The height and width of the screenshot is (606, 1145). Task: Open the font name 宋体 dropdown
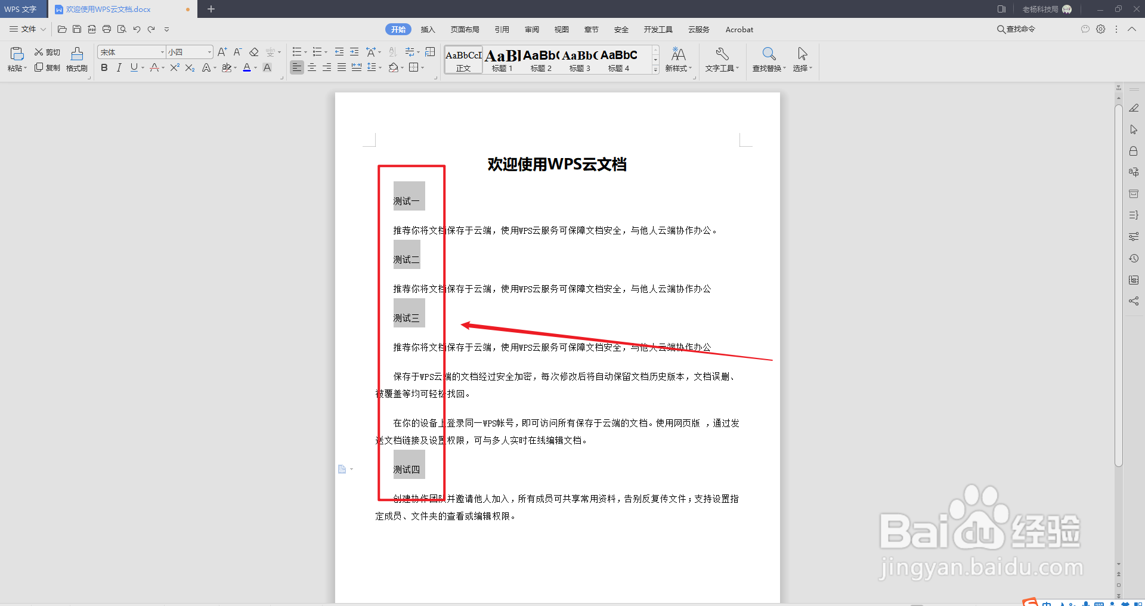click(162, 52)
